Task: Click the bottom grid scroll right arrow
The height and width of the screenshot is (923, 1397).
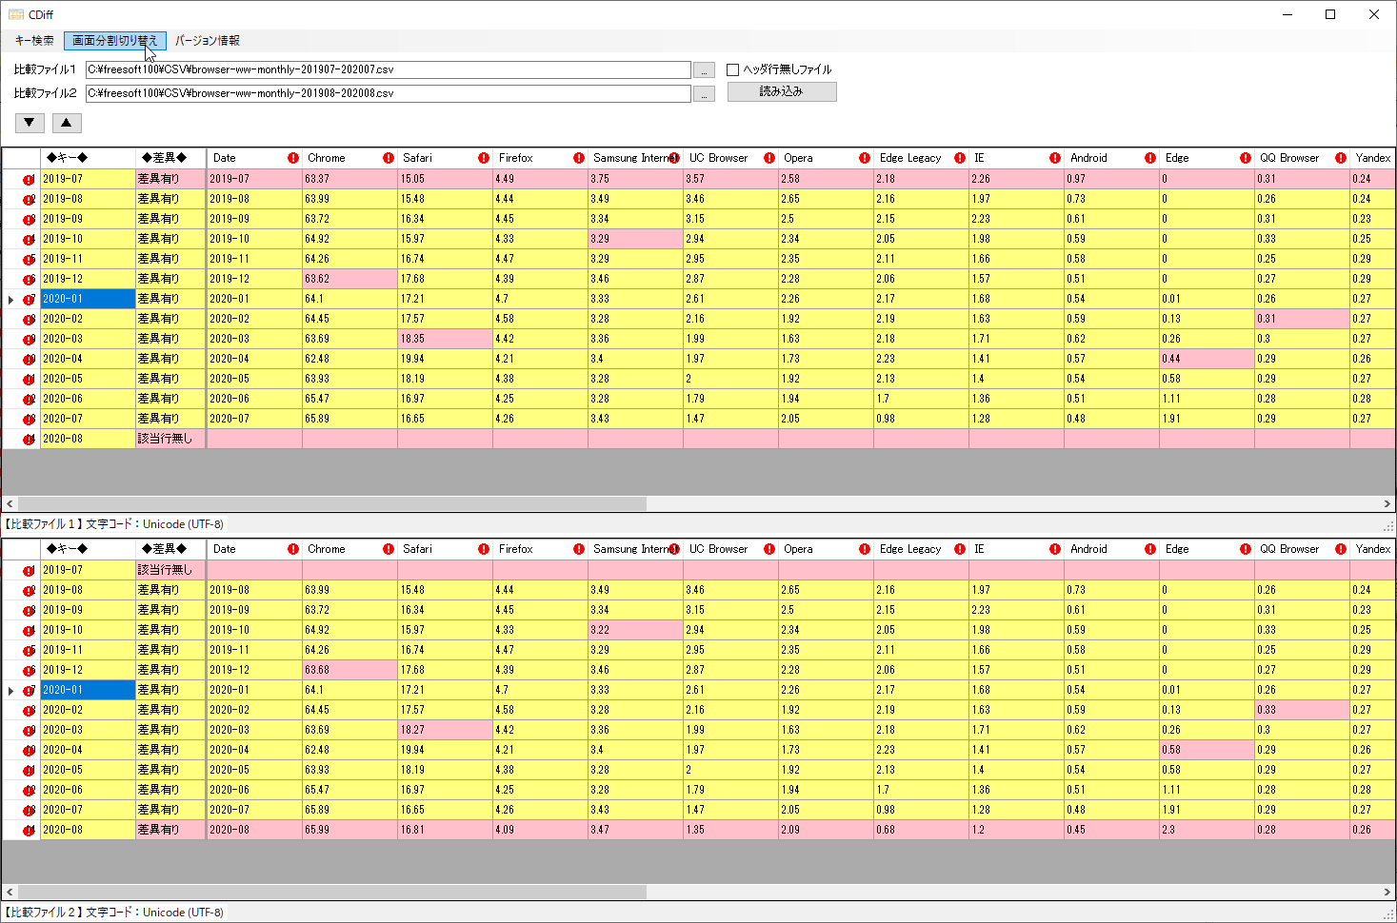Action: 1387,893
